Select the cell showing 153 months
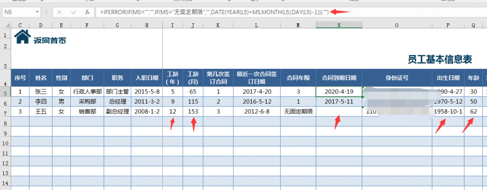 [193, 112]
